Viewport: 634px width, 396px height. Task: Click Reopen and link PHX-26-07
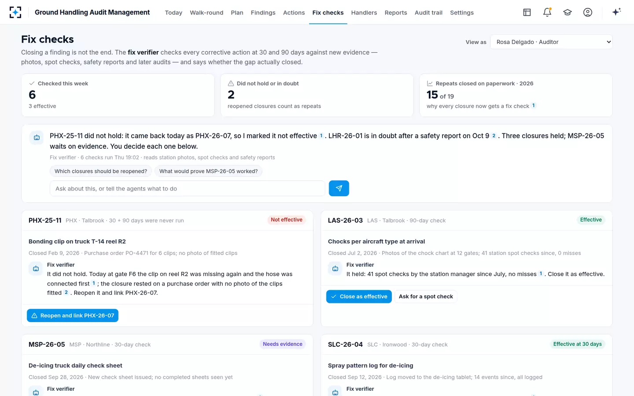[73, 315]
